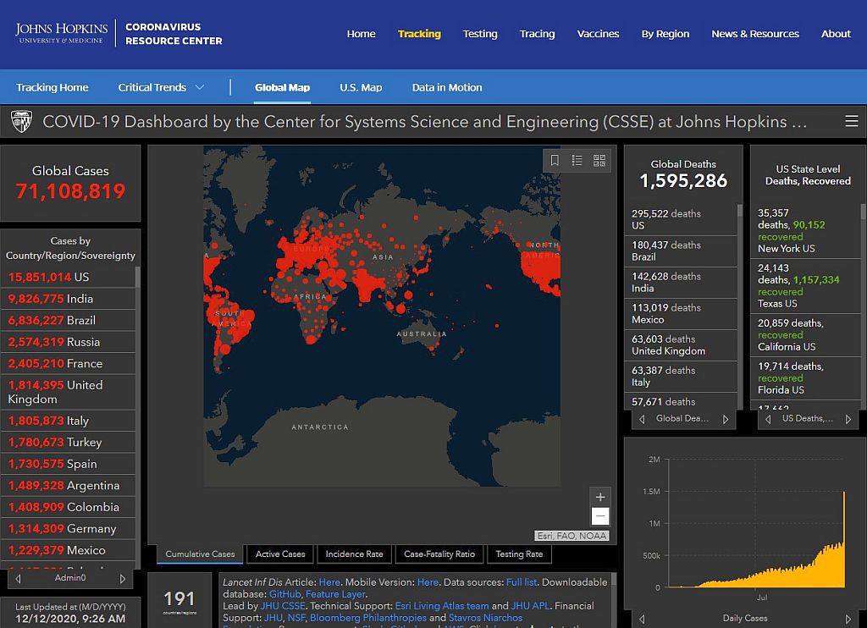Select Texas US state entry
This screenshot has height=628, width=867.
pos(806,285)
